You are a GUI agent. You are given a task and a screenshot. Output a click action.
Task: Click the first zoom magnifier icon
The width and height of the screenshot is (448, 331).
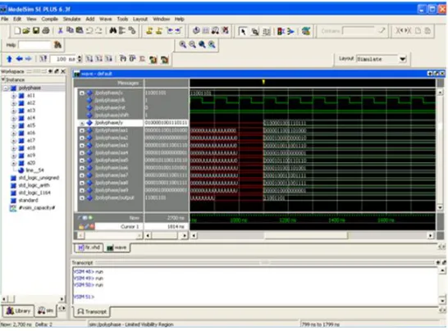[x=183, y=44]
